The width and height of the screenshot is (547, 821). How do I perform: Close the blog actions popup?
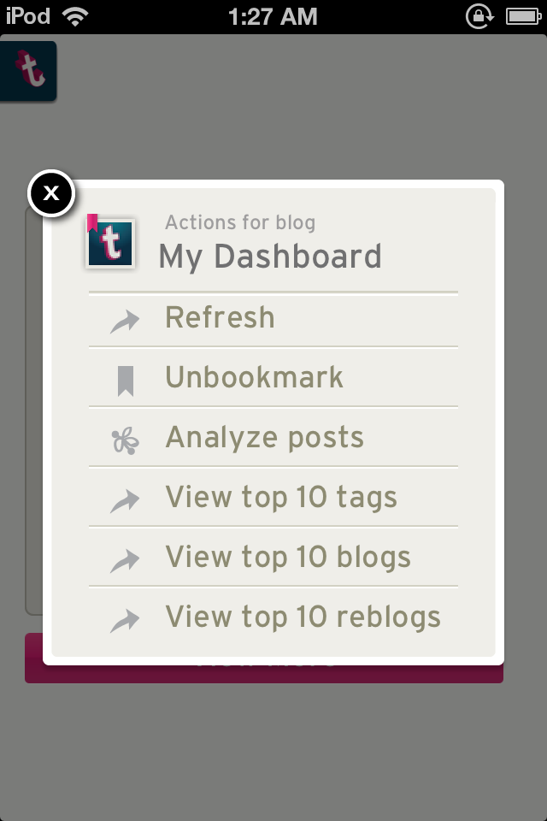[x=51, y=193]
